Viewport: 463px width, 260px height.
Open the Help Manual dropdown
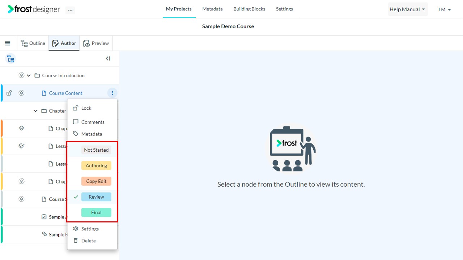coord(408,9)
